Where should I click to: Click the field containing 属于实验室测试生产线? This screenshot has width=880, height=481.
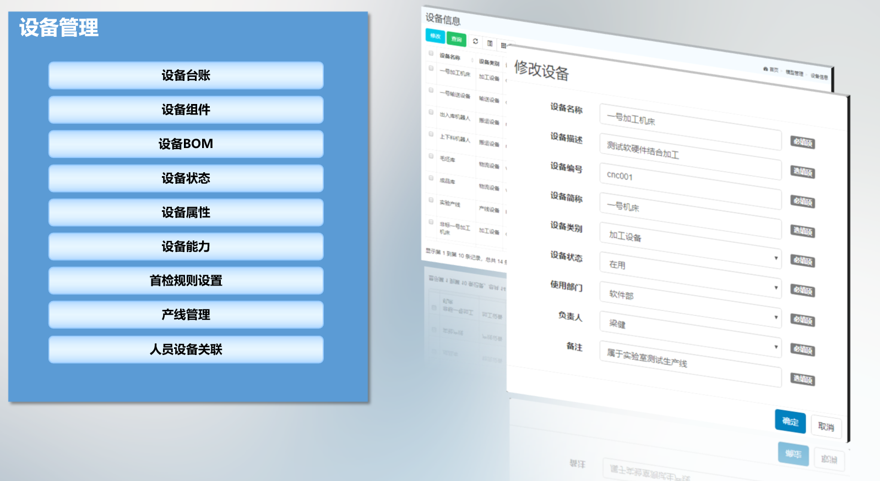click(691, 364)
